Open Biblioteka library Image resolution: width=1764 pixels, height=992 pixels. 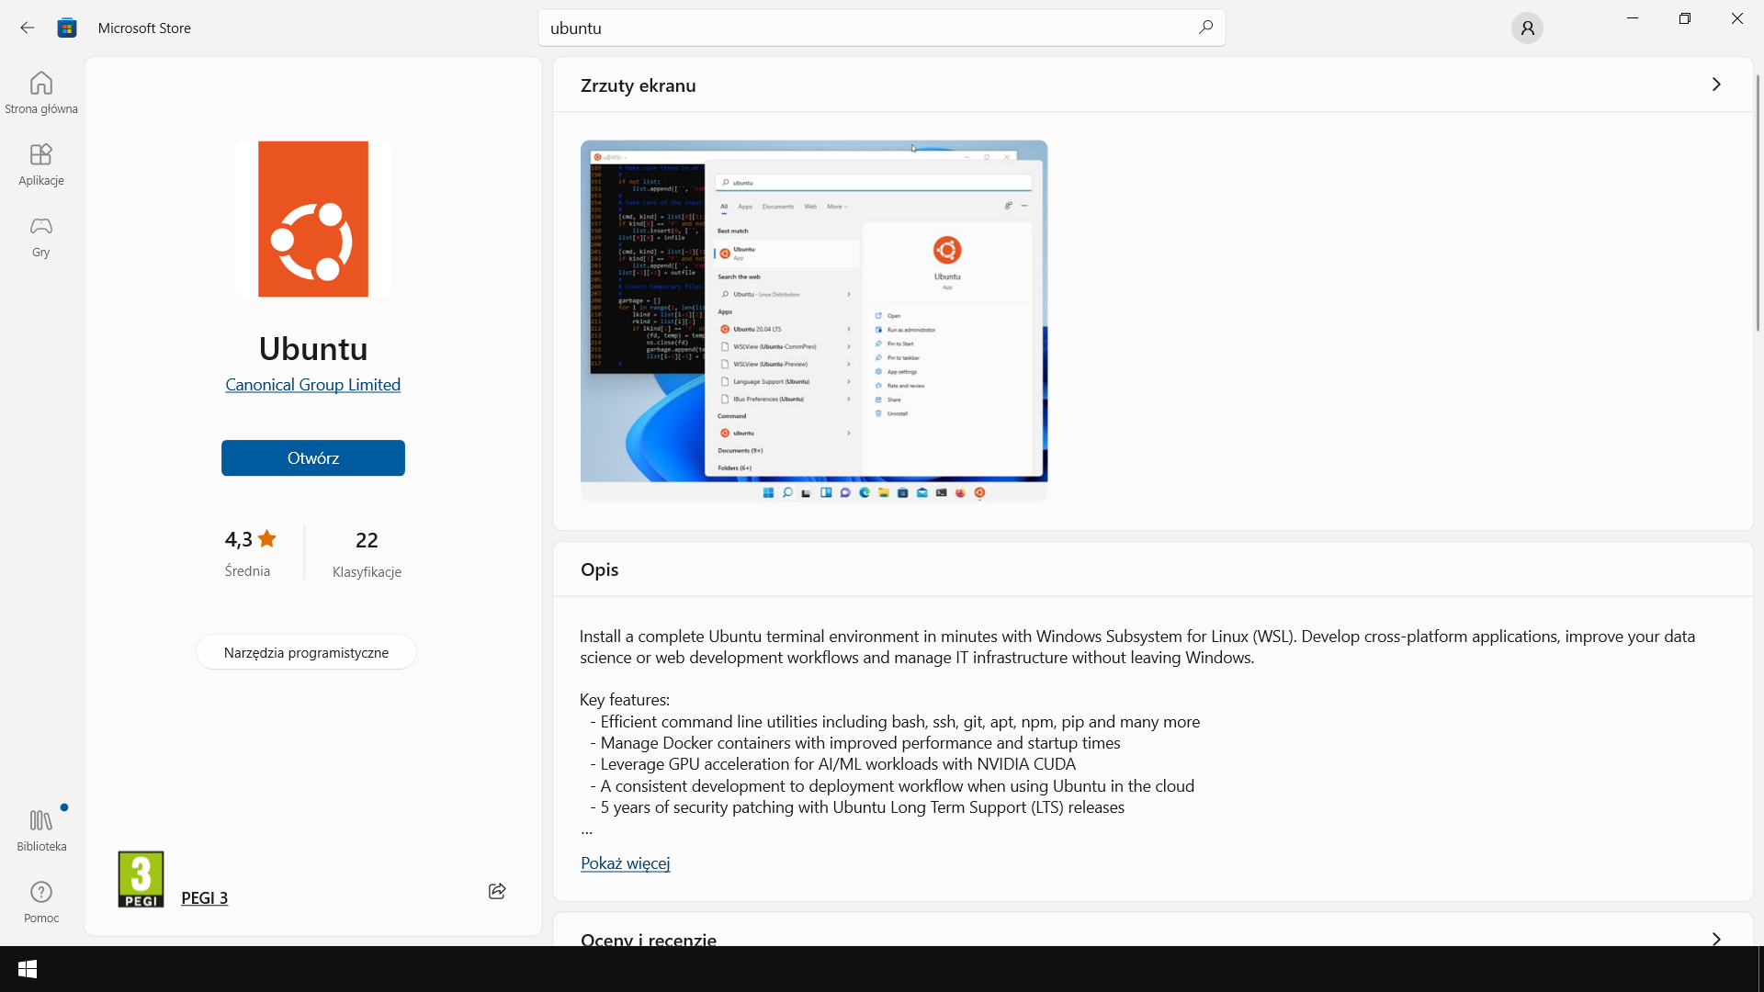click(x=40, y=829)
